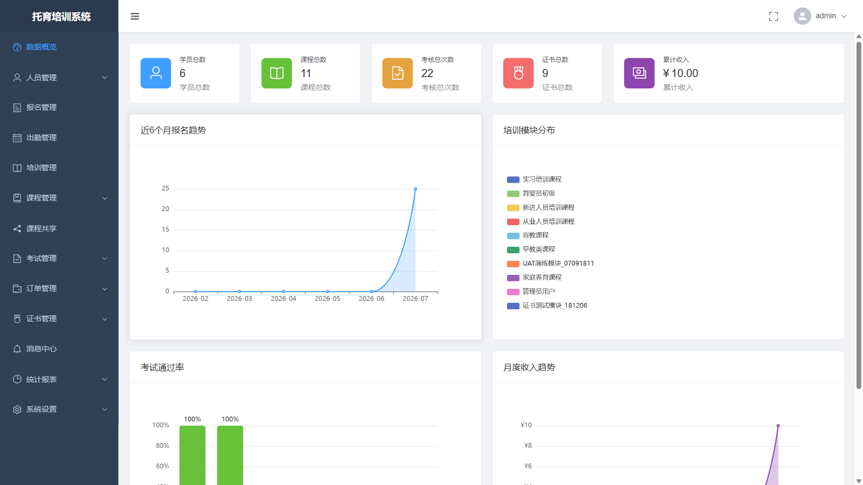Expand the 证书管理 submenu chevron

pos(105,319)
